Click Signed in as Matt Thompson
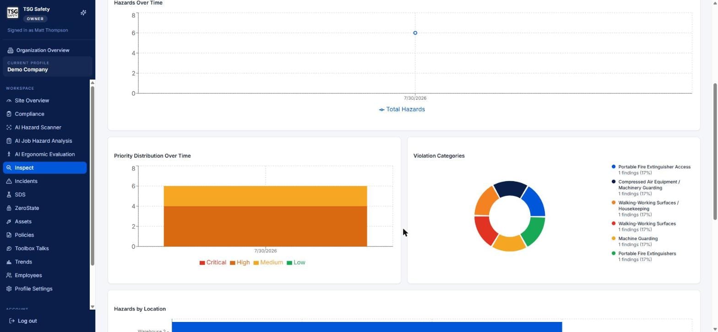The height and width of the screenshot is (332, 718). click(38, 30)
